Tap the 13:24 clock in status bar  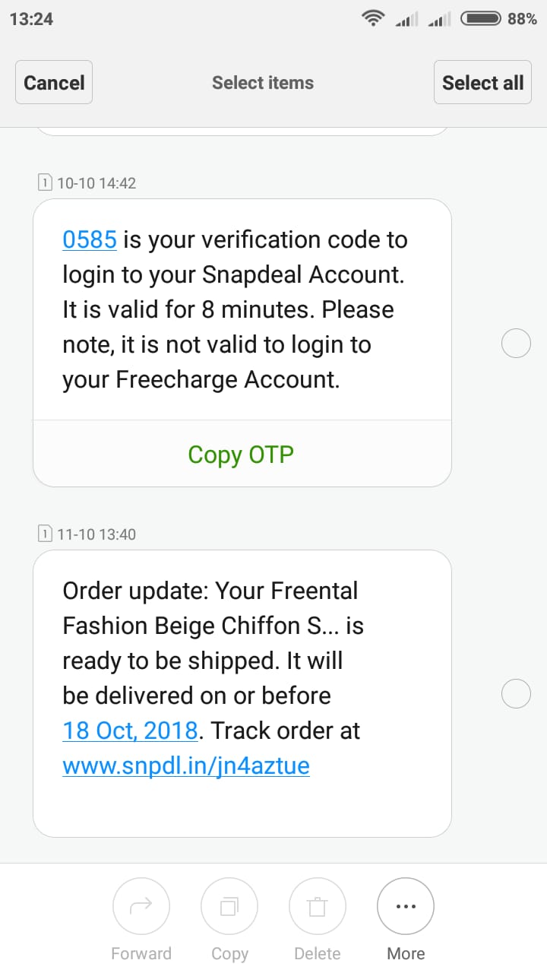click(x=31, y=19)
